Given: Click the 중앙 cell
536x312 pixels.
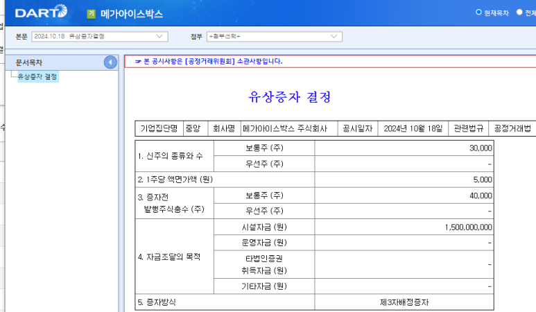Looking at the screenshot, I should click(x=196, y=128).
